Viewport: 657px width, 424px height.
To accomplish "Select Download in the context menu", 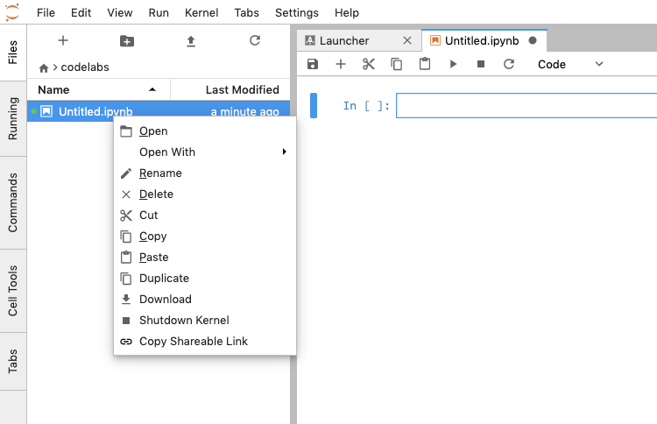I will (x=165, y=300).
